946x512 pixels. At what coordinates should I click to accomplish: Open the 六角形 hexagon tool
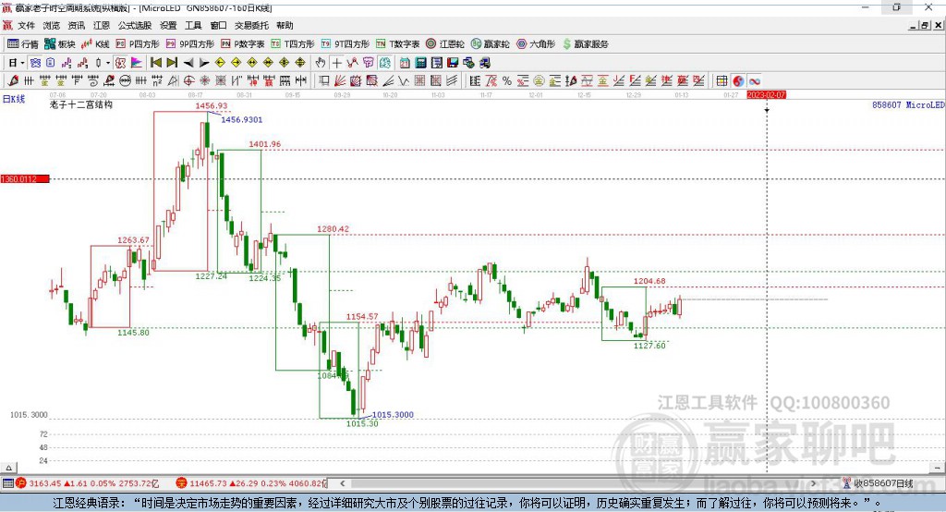coord(536,44)
